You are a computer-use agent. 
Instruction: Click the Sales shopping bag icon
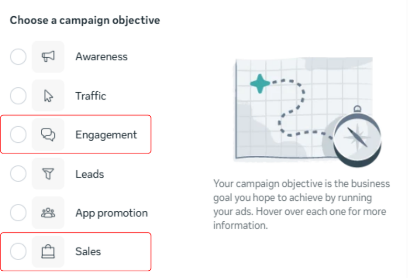click(x=48, y=252)
